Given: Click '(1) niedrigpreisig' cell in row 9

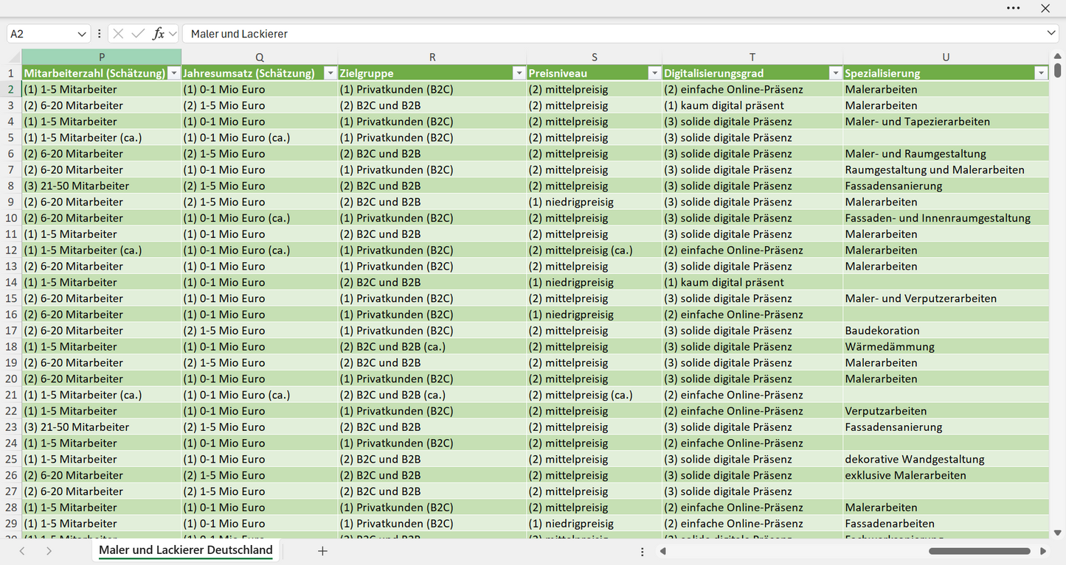Looking at the screenshot, I should point(595,202).
